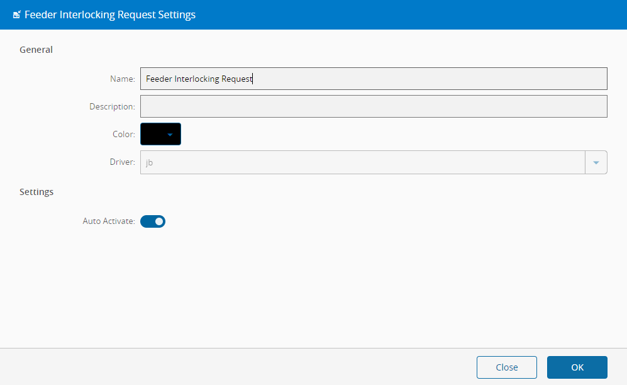The width and height of the screenshot is (627, 385).
Task: Click the Feeder Interlocking Request Settings title
Action: click(x=109, y=15)
